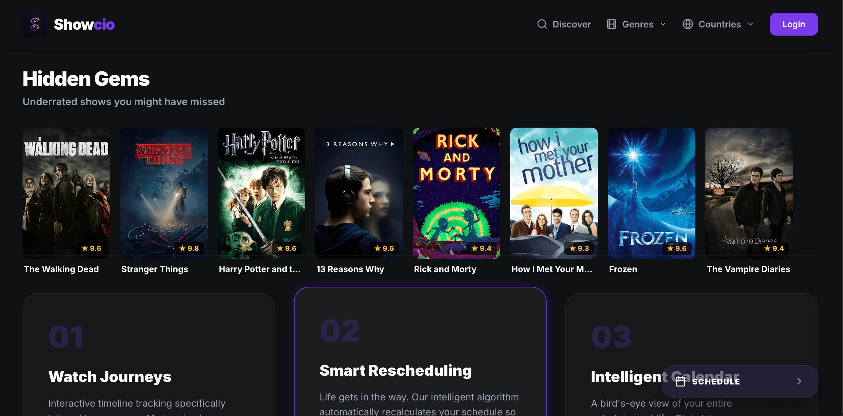Click the 9.3 rating badge on How I Met Your Mother
This screenshot has width=843, height=416.
point(579,248)
